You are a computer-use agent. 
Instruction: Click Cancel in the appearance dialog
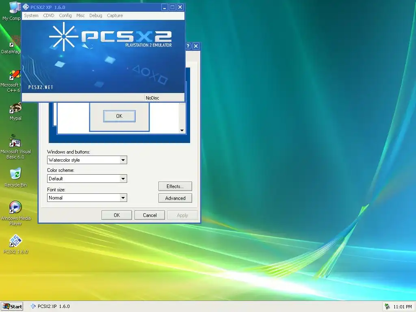click(149, 215)
